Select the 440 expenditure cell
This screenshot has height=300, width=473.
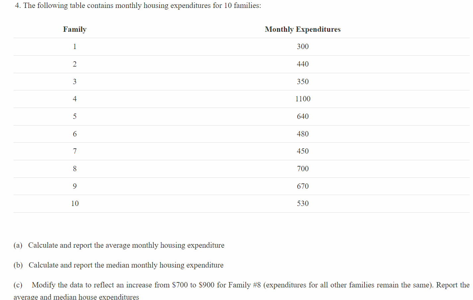(303, 64)
